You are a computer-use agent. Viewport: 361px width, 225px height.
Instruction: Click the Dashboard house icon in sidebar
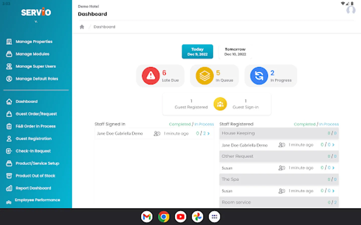9,101
